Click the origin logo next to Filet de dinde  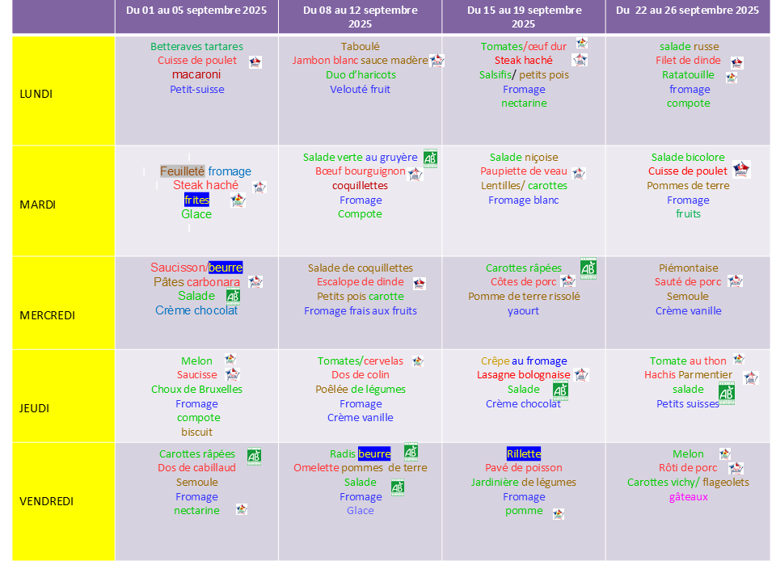coord(736,62)
